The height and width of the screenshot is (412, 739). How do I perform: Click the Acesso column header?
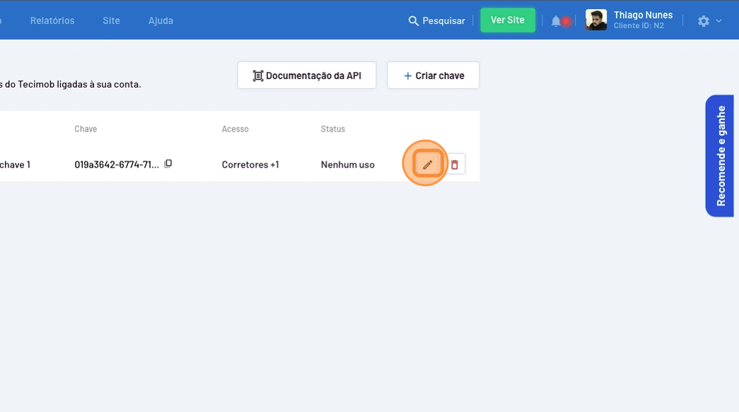(x=235, y=129)
